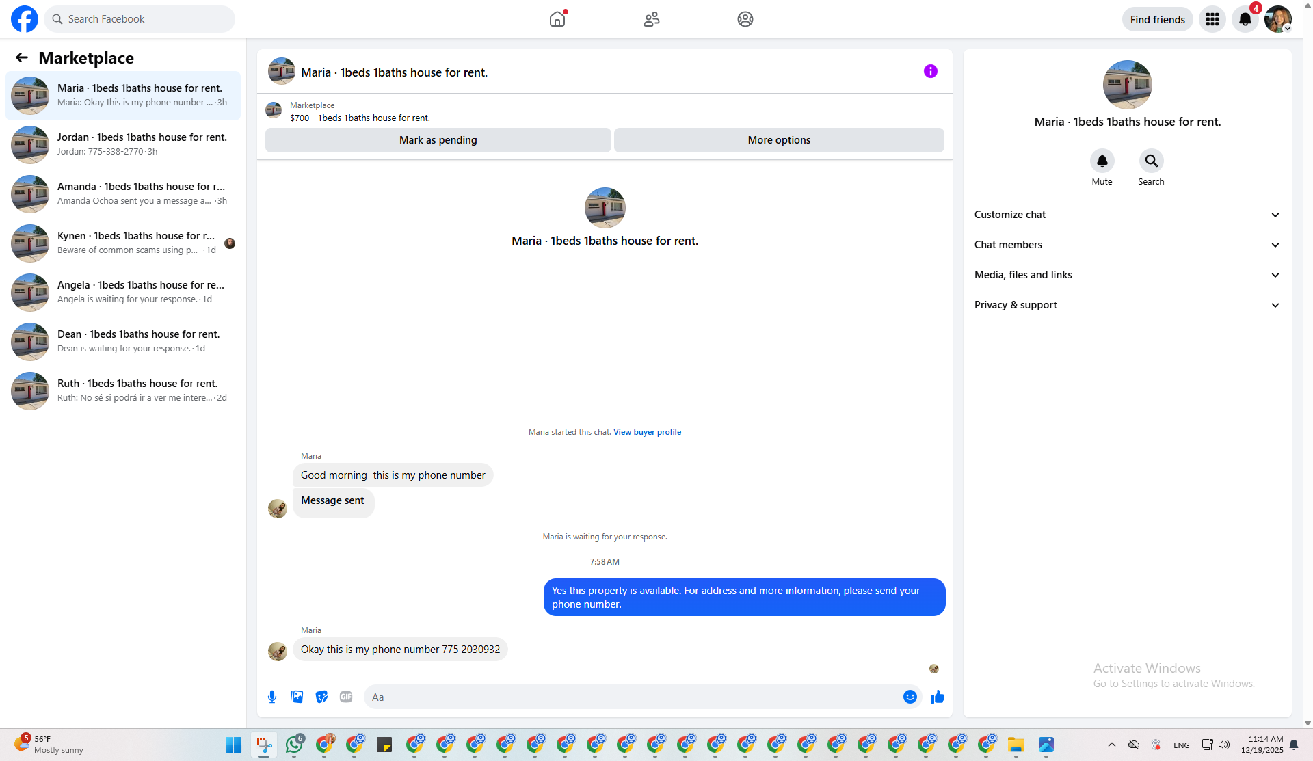
Task: Expand the Chat members section
Action: pos(1128,245)
